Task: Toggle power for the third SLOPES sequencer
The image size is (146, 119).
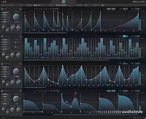Action: point(2,64)
